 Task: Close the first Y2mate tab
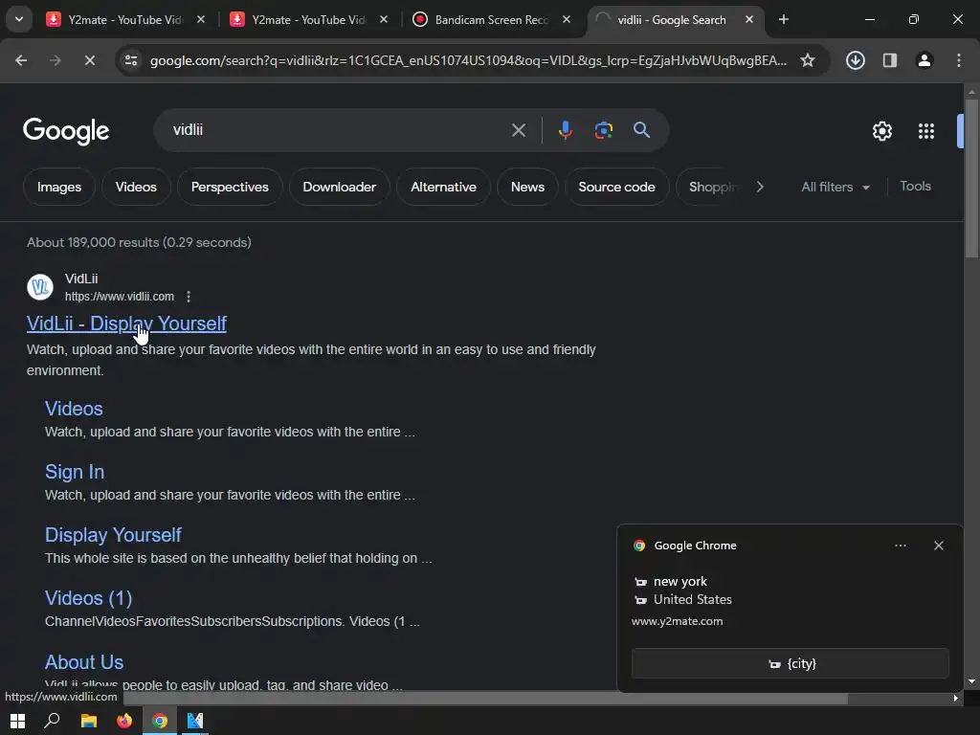(x=201, y=20)
